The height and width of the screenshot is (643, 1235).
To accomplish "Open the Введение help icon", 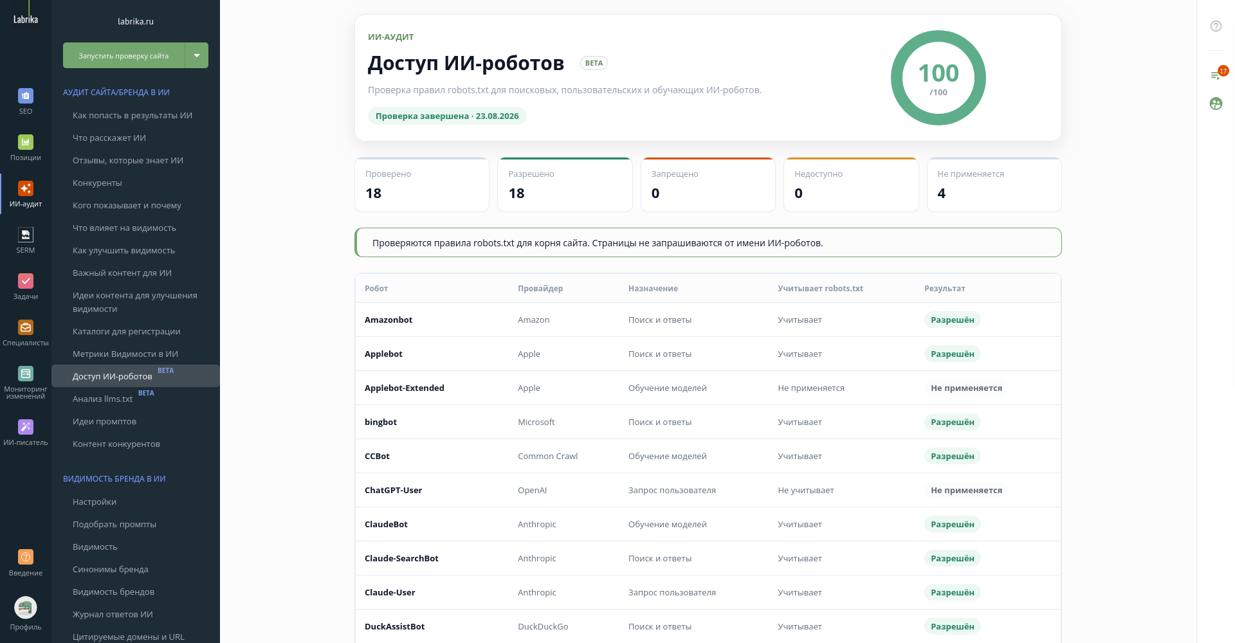I will point(26,557).
